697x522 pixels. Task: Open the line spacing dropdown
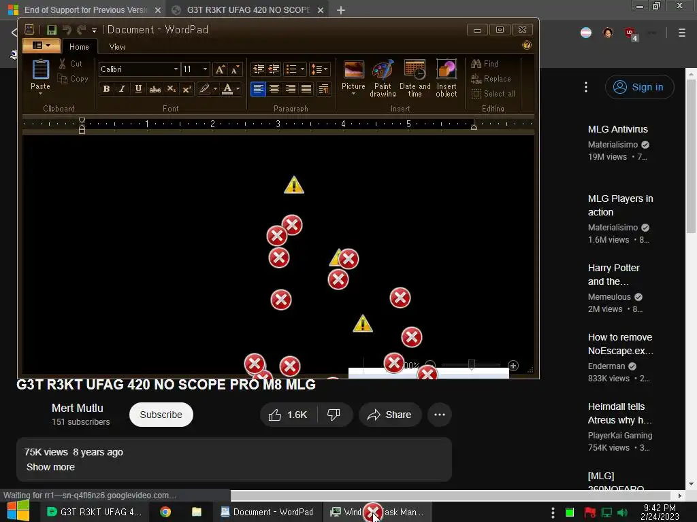319,69
